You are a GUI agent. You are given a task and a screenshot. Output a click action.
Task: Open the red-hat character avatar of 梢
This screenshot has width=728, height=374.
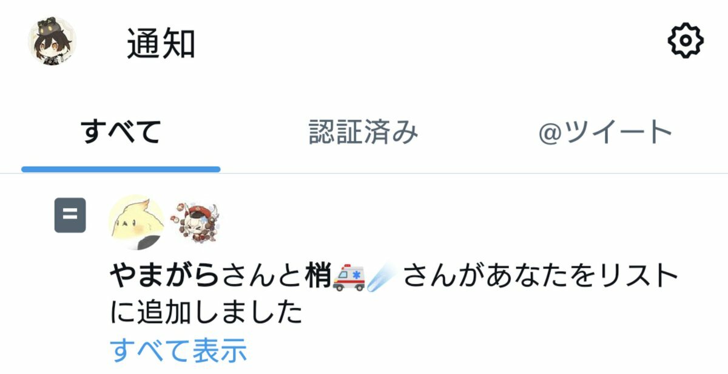197,223
